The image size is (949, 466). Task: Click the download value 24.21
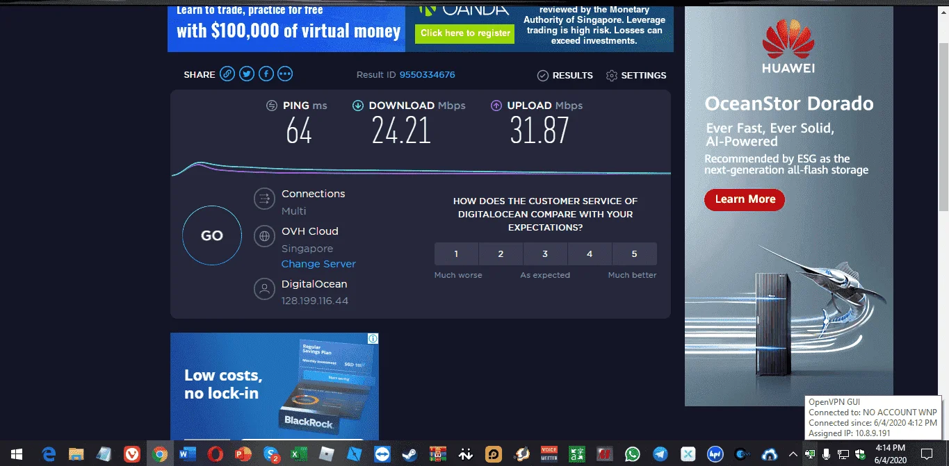pyautogui.click(x=401, y=131)
